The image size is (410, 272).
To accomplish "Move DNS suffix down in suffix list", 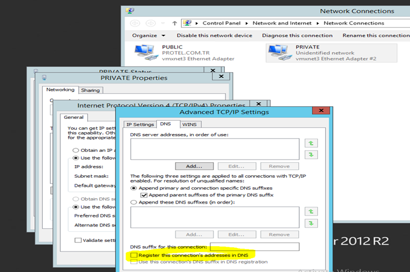I will coord(311,223).
